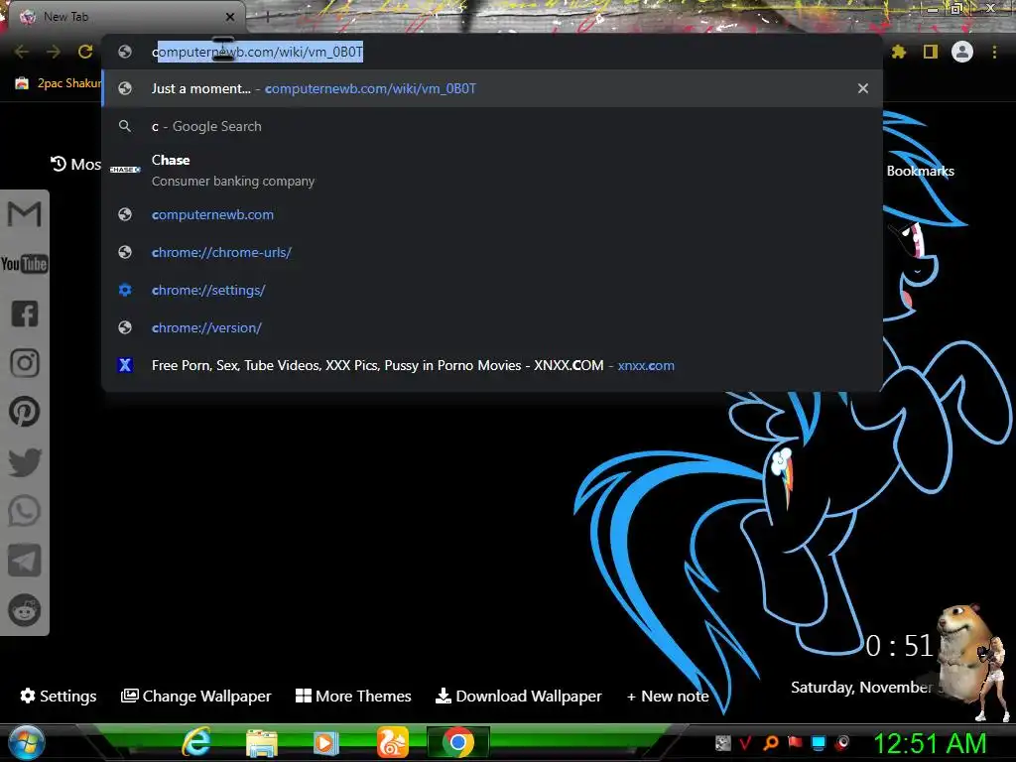Toggle the side panel icon

coord(931,52)
